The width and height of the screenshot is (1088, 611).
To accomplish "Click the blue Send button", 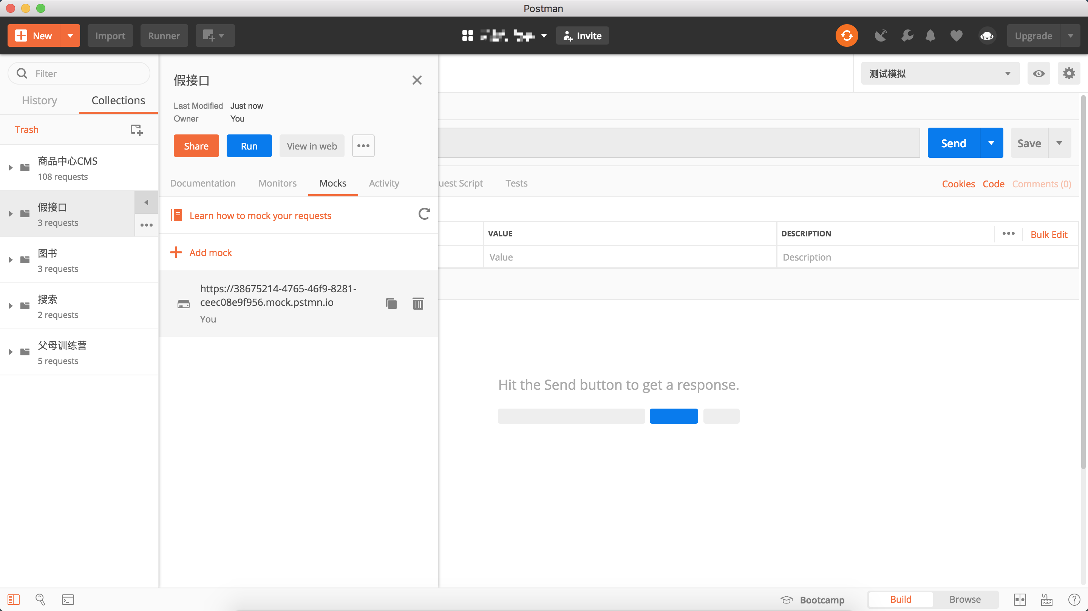I will click(x=953, y=143).
